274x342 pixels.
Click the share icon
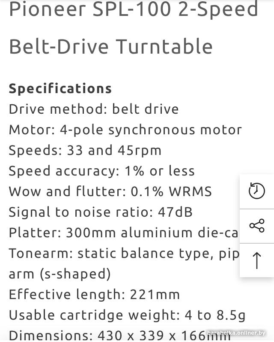click(257, 226)
